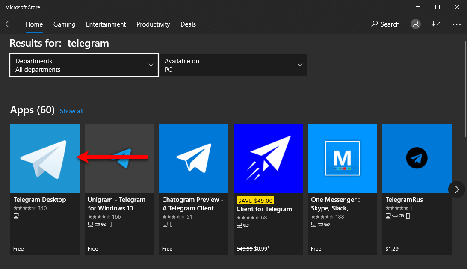
Task: Click the $0.99 sale price
Action: tap(261, 249)
